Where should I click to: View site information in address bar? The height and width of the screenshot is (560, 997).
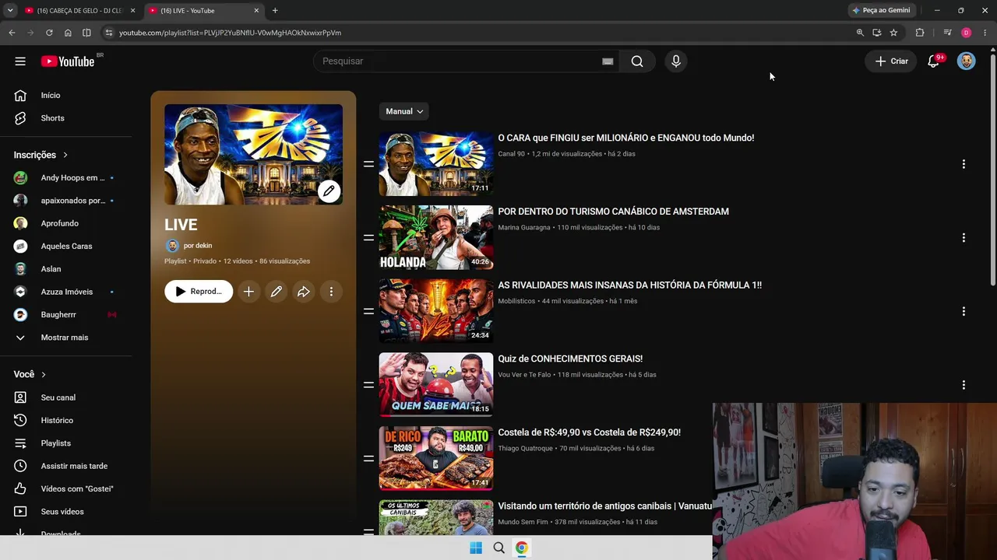pos(109,33)
